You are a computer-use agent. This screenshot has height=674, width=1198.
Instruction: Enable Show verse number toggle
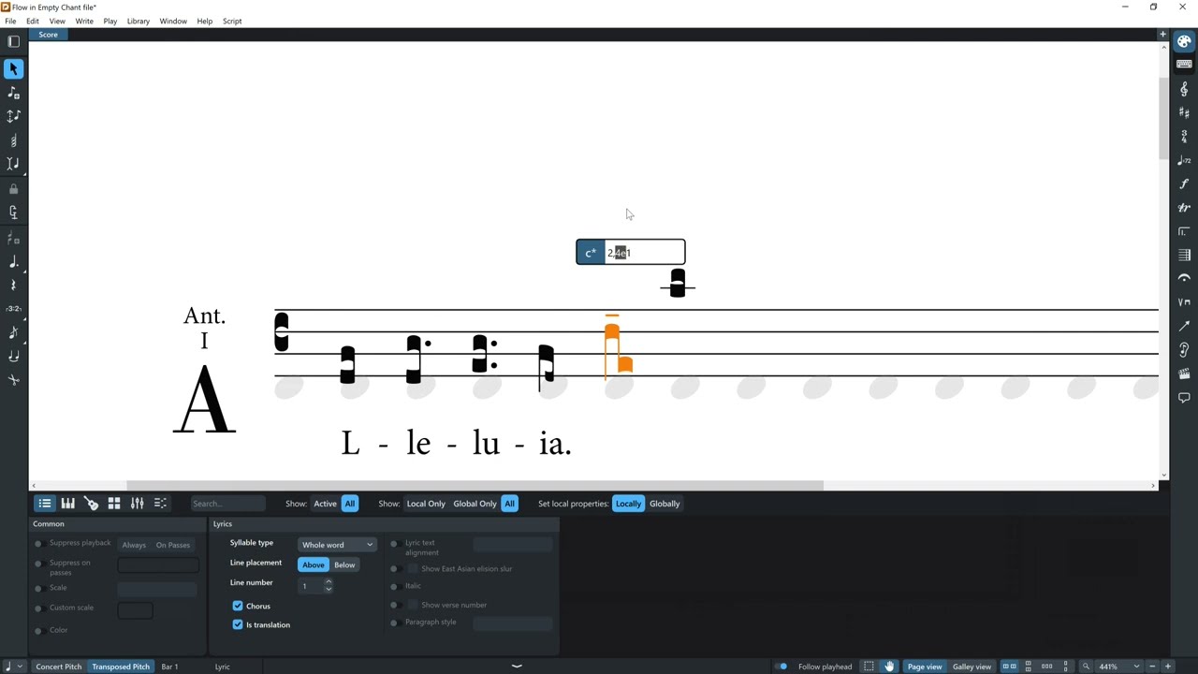pos(394,605)
